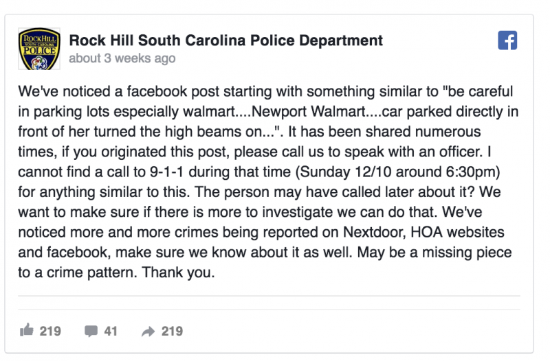
Task: Click the 219 likes count
Action: click(x=50, y=331)
